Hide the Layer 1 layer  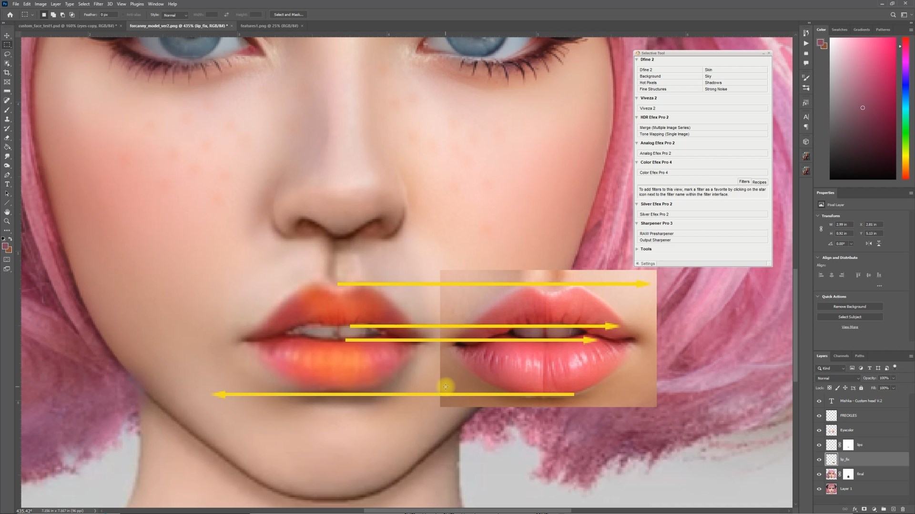819,489
